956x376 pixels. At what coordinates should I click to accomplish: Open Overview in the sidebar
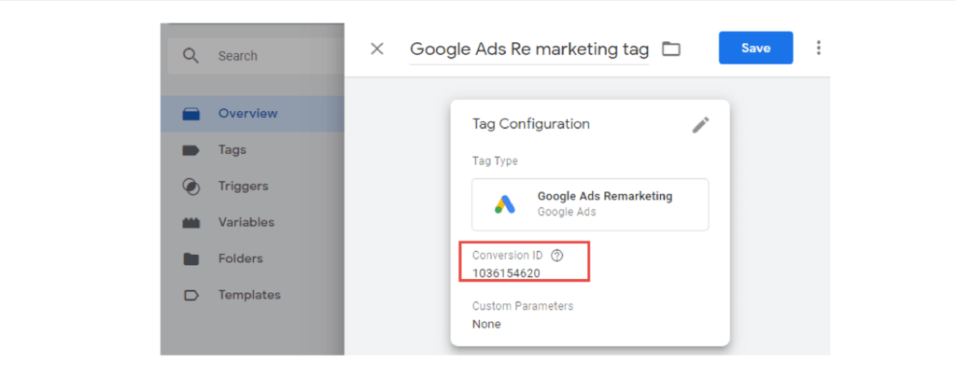click(x=252, y=113)
